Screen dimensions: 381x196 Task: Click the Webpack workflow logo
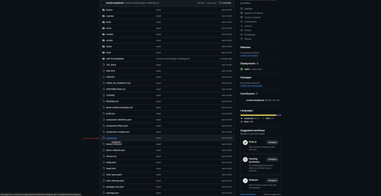point(245,181)
